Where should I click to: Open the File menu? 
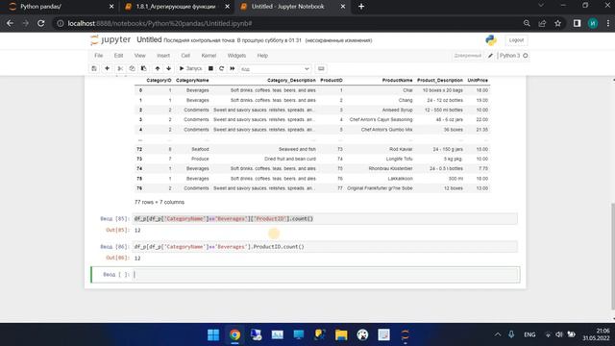point(98,56)
